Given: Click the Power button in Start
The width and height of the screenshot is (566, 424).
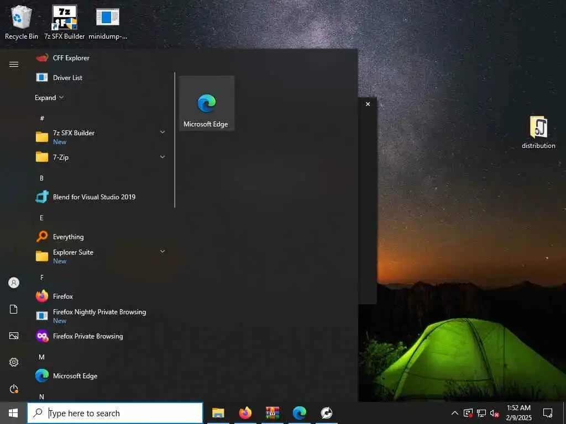Looking at the screenshot, I should [x=14, y=389].
